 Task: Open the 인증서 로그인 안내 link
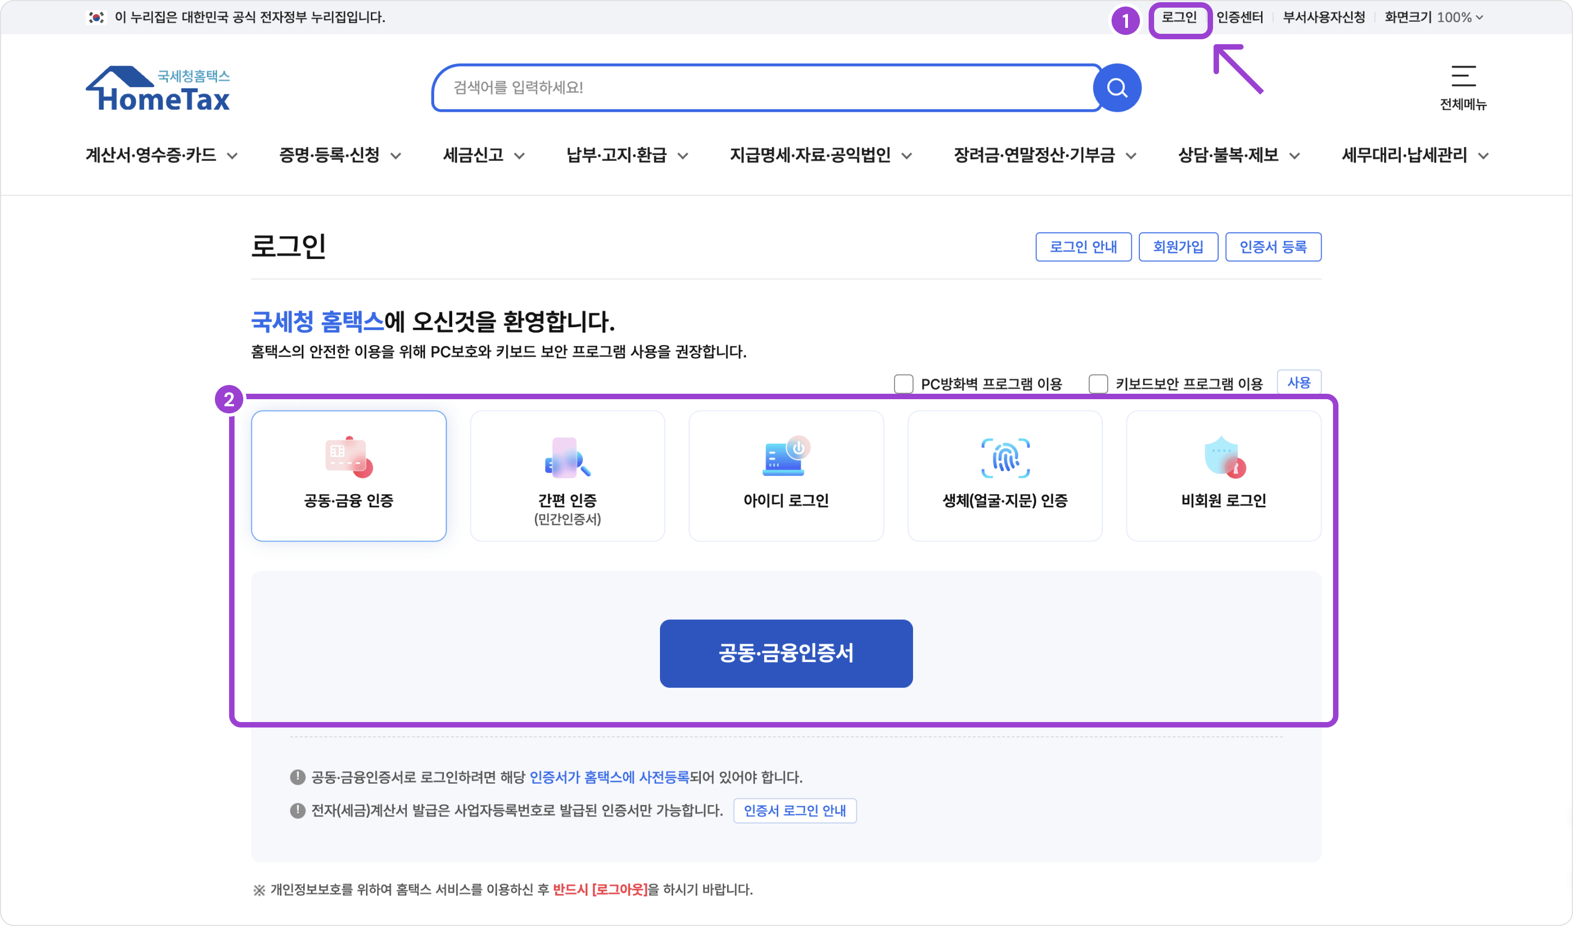tap(795, 810)
